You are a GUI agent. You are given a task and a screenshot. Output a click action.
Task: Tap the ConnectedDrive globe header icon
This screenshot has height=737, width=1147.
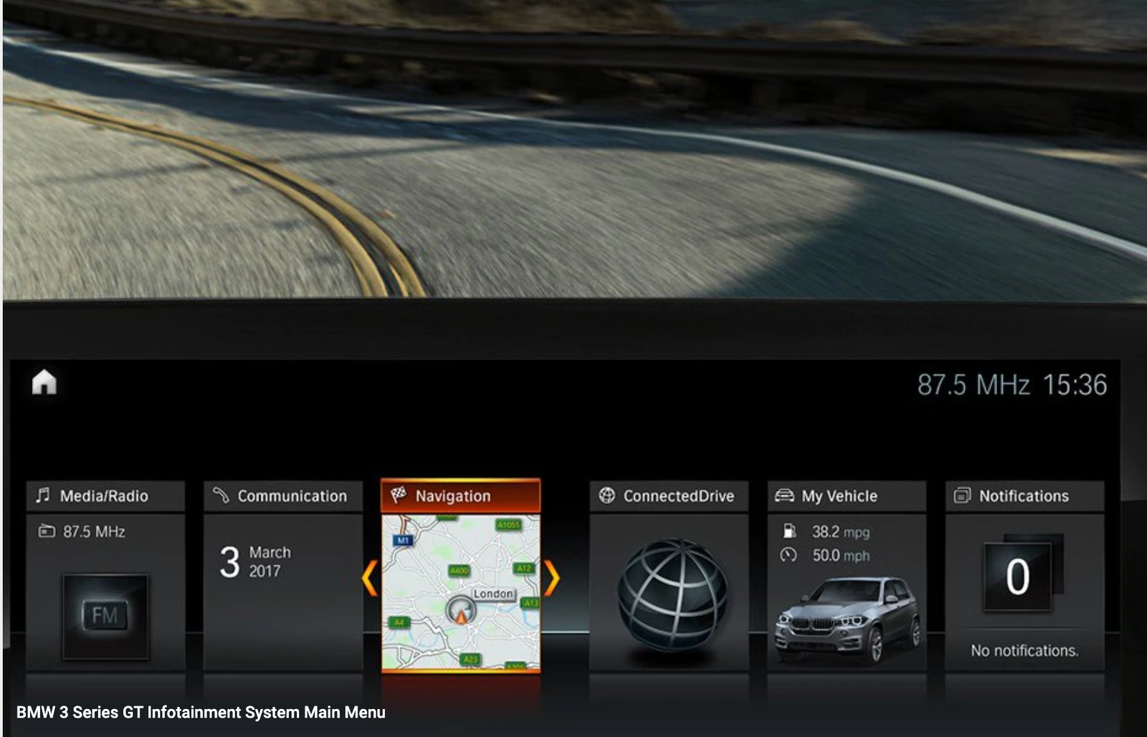click(x=606, y=495)
